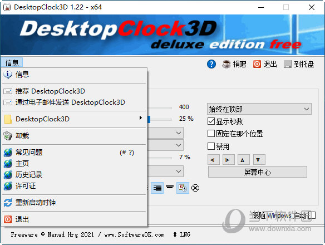
Task: Click the red power icon in menu bottom
Action: (x=8, y=219)
